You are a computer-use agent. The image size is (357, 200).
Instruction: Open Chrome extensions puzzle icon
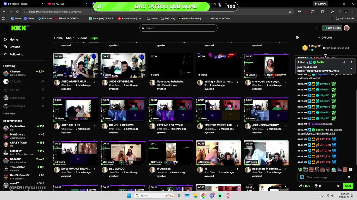click(x=313, y=12)
